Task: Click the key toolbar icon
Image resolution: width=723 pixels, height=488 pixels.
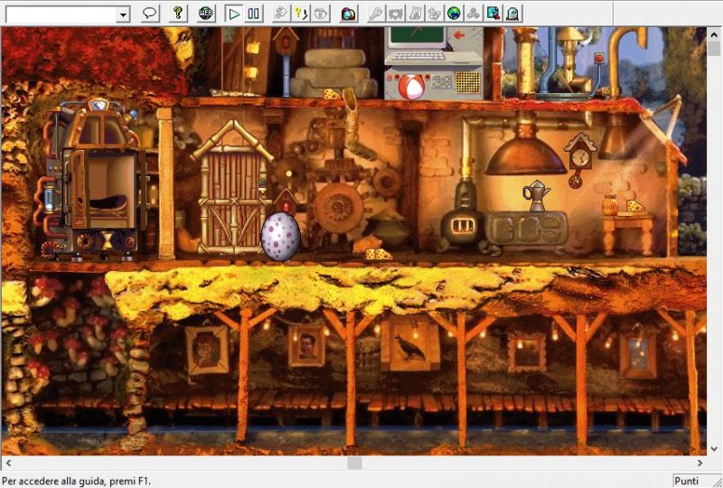Action: (x=376, y=14)
